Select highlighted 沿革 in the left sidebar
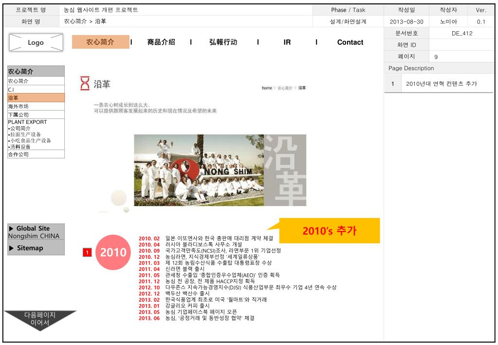498x345 pixels. (36, 98)
